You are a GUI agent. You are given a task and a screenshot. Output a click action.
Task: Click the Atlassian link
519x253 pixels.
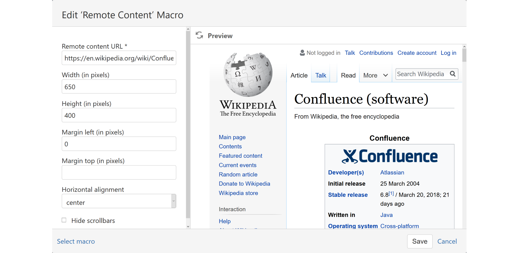tap(392, 172)
